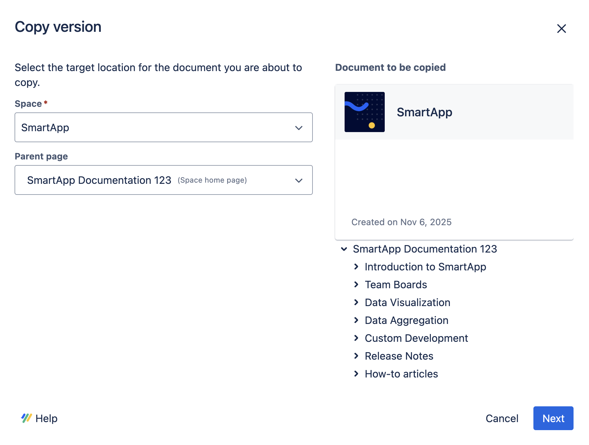Select the Team Boards tree item

coord(396,285)
